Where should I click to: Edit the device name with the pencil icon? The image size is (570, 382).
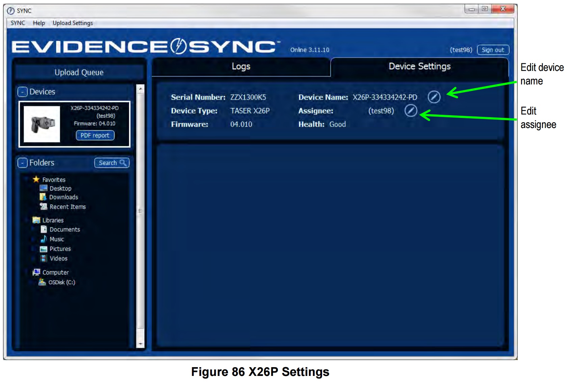click(434, 97)
